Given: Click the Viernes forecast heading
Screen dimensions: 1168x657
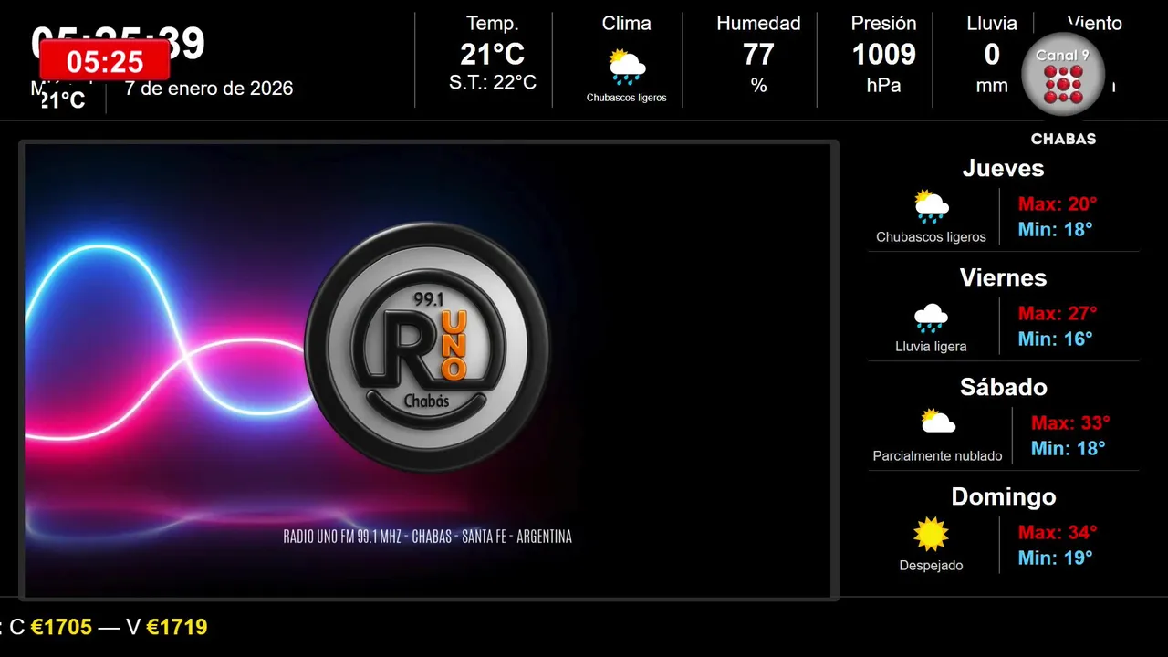Looking at the screenshot, I should 1003,278.
